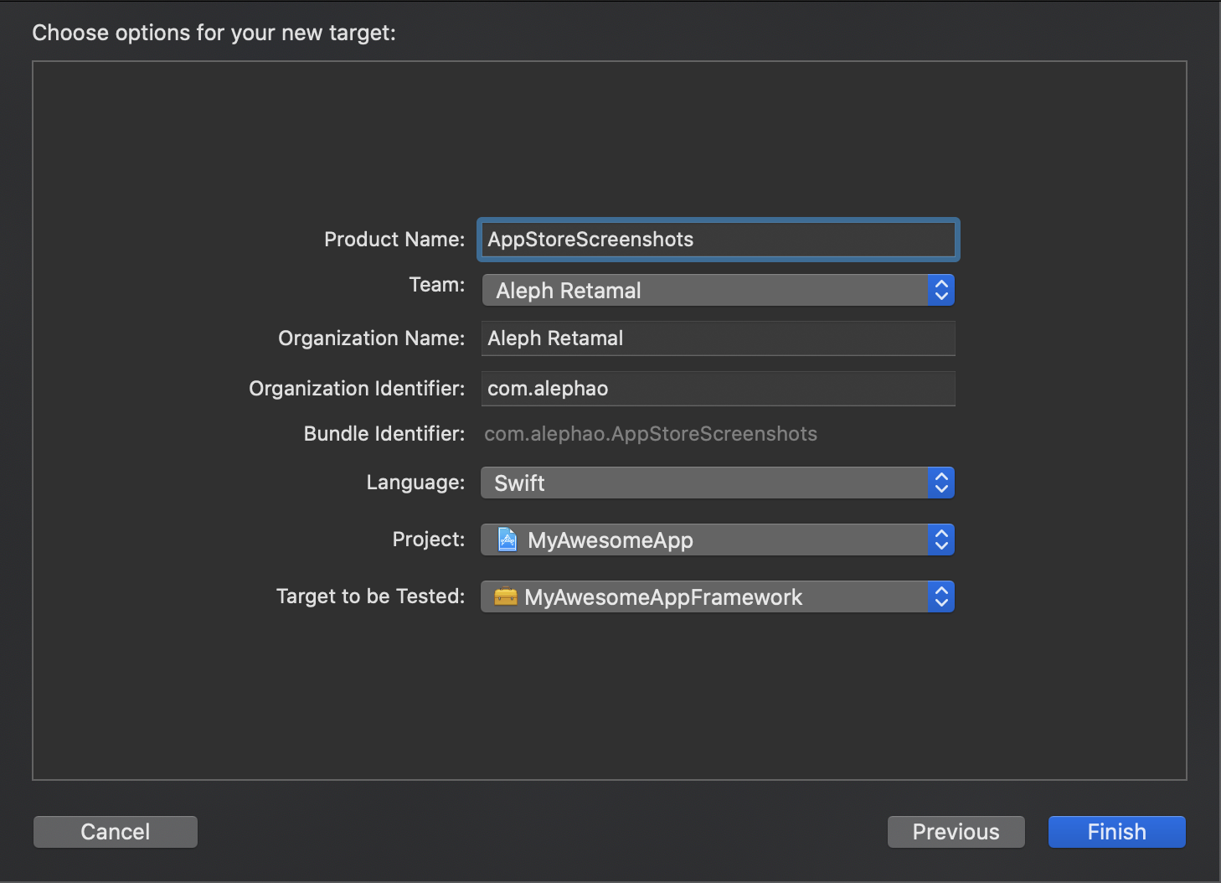1221x883 pixels.
Task: Select the MyAwesomeAppFramework target text
Action: (663, 597)
